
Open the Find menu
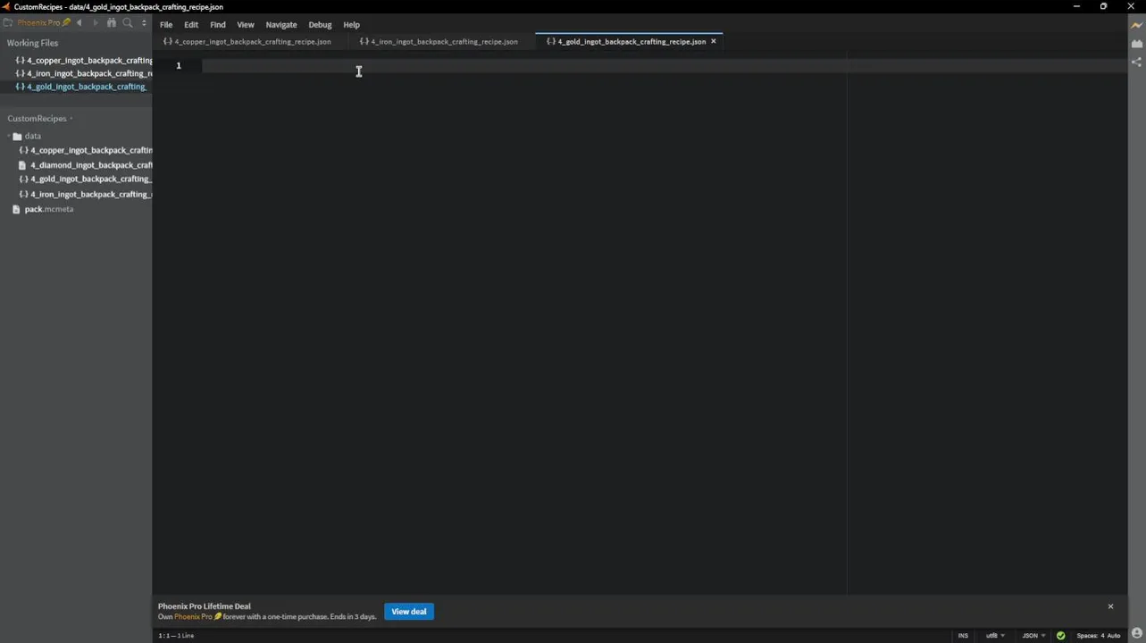pyautogui.click(x=218, y=25)
